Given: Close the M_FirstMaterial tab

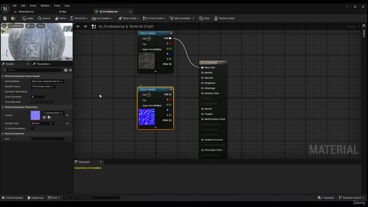Looking at the screenshot, I should 130,11.
